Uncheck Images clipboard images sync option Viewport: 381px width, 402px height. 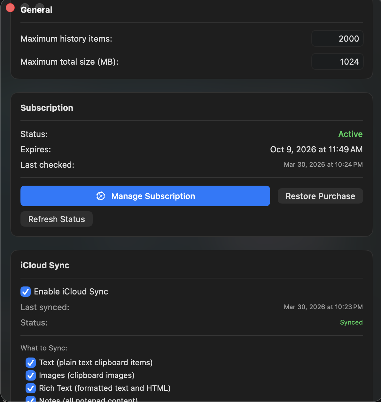click(x=30, y=375)
